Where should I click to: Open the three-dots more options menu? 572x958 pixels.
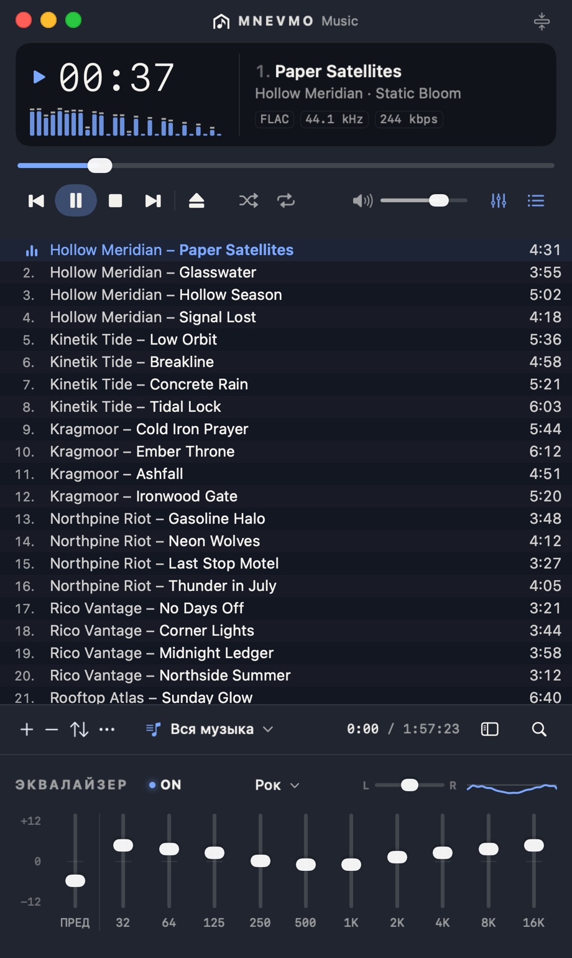coord(107,729)
